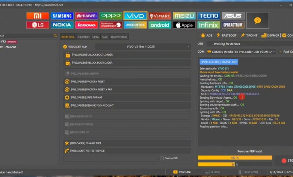Click the 'Remove FRP lock!' status text
Image resolution: width=293 pixels, height=177 pixels.
tap(249, 151)
